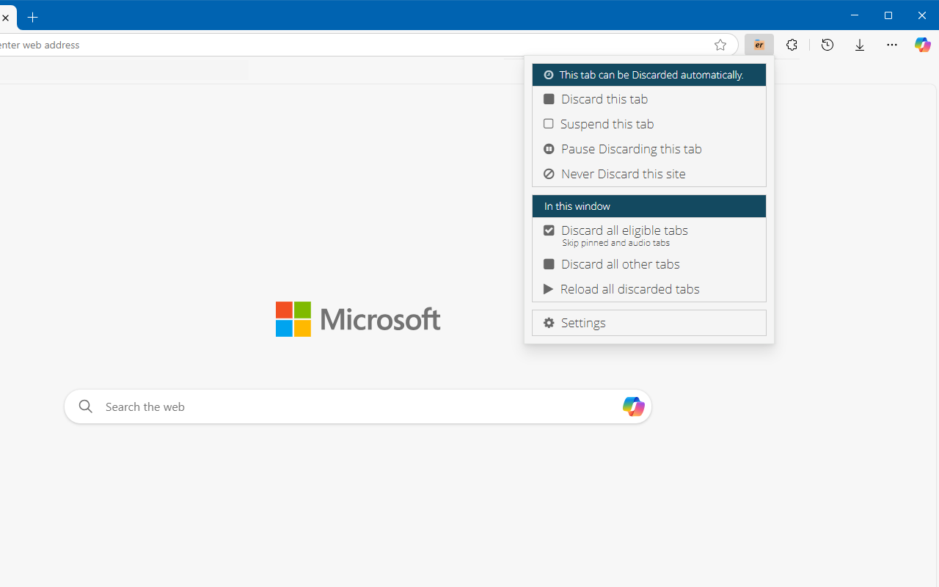Open the Extensions puzzle-piece menu
Screen dimensions: 939x587
pyautogui.click(x=792, y=45)
